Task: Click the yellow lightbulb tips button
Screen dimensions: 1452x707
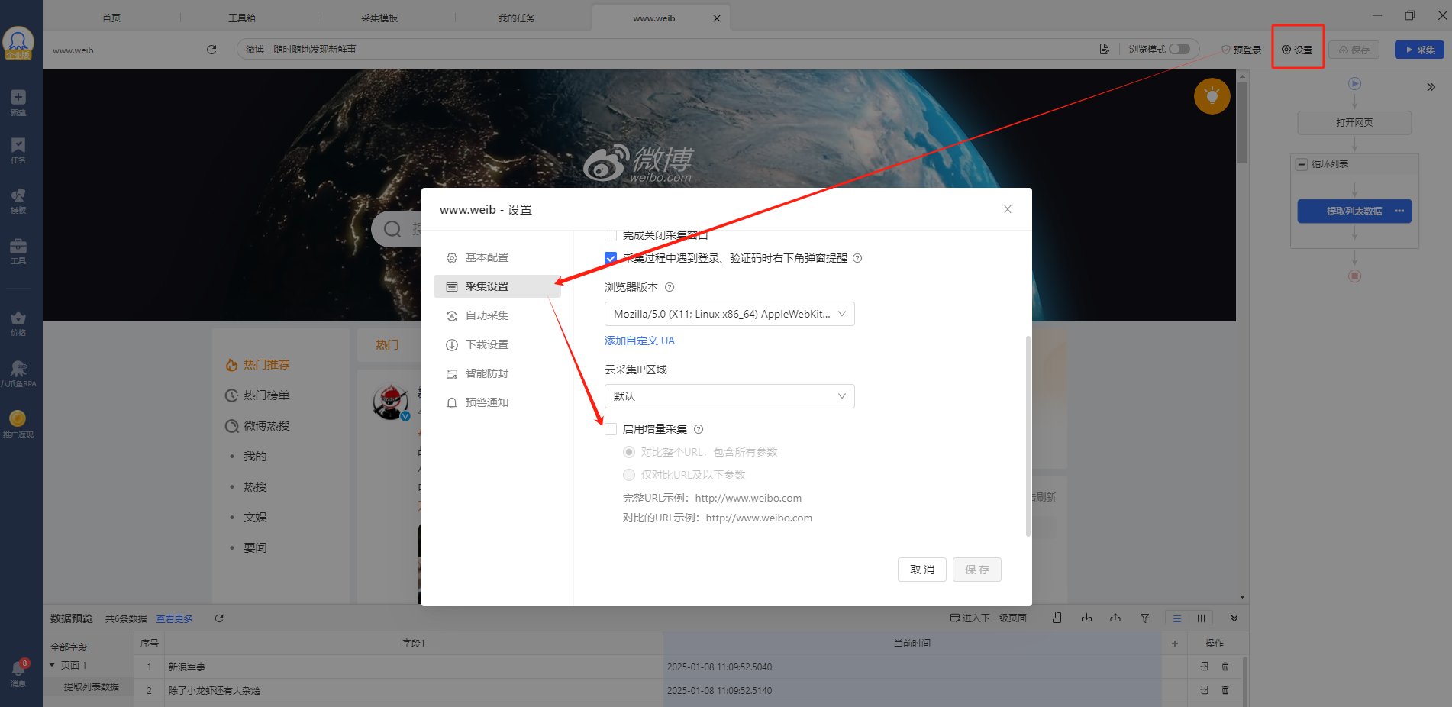Action: pyautogui.click(x=1212, y=96)
